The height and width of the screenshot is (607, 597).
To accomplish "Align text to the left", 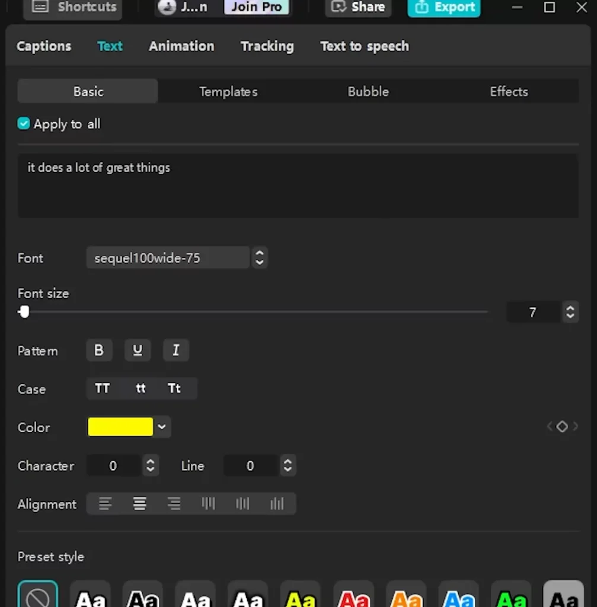I will tap(105, 503).
